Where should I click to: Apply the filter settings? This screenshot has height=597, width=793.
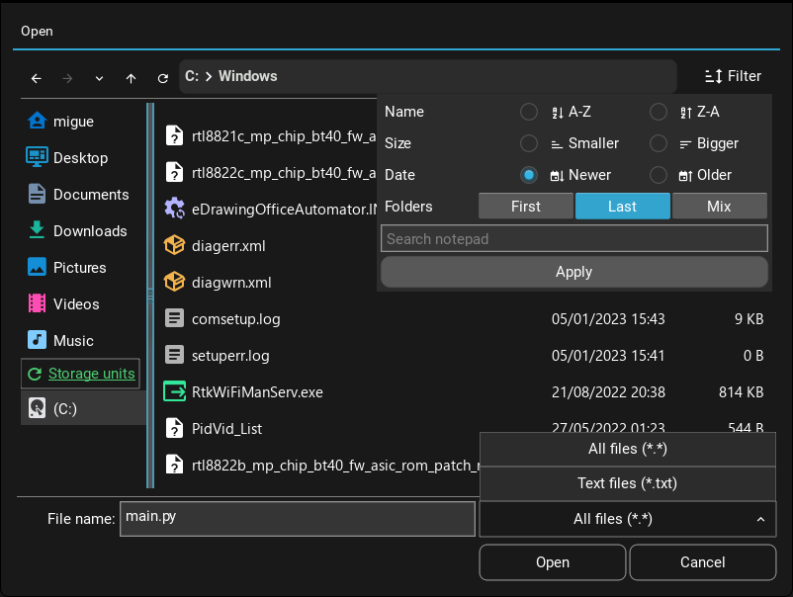[x=573, y=271]
